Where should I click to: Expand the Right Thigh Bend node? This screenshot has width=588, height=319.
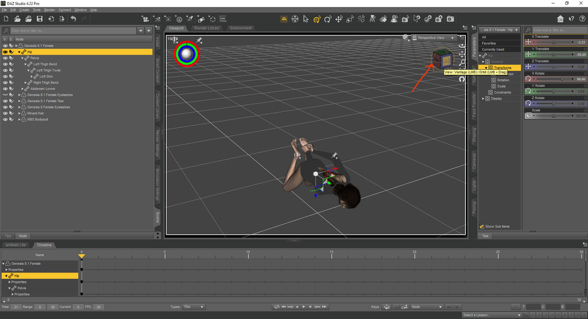pos(26,83)
